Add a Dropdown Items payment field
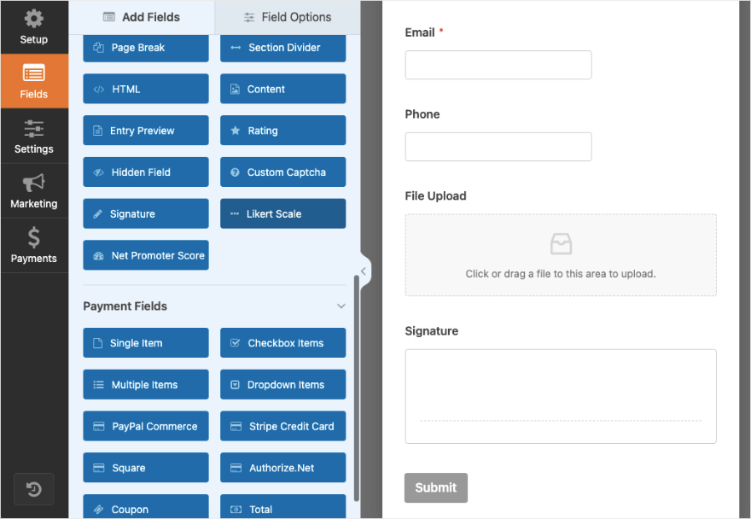The image size is (751, 519). [x=282, y=385]
